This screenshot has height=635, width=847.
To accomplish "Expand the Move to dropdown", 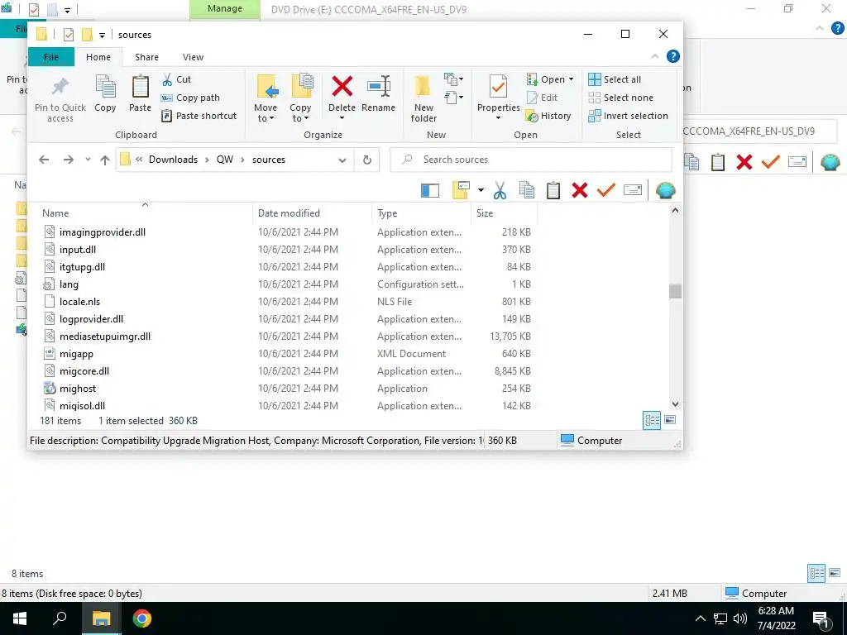I will [x=266, y=112].
